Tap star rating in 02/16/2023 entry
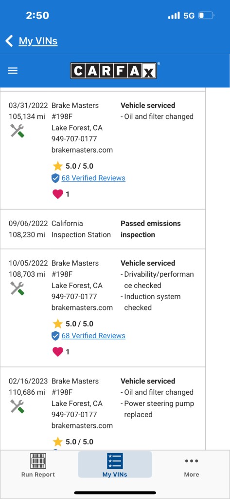 pos(73,441)
